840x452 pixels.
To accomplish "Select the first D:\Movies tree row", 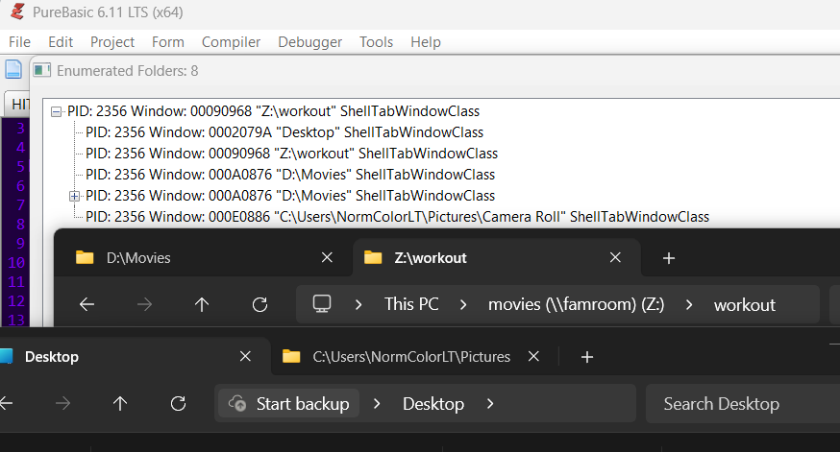I will [x=290, y=175].
